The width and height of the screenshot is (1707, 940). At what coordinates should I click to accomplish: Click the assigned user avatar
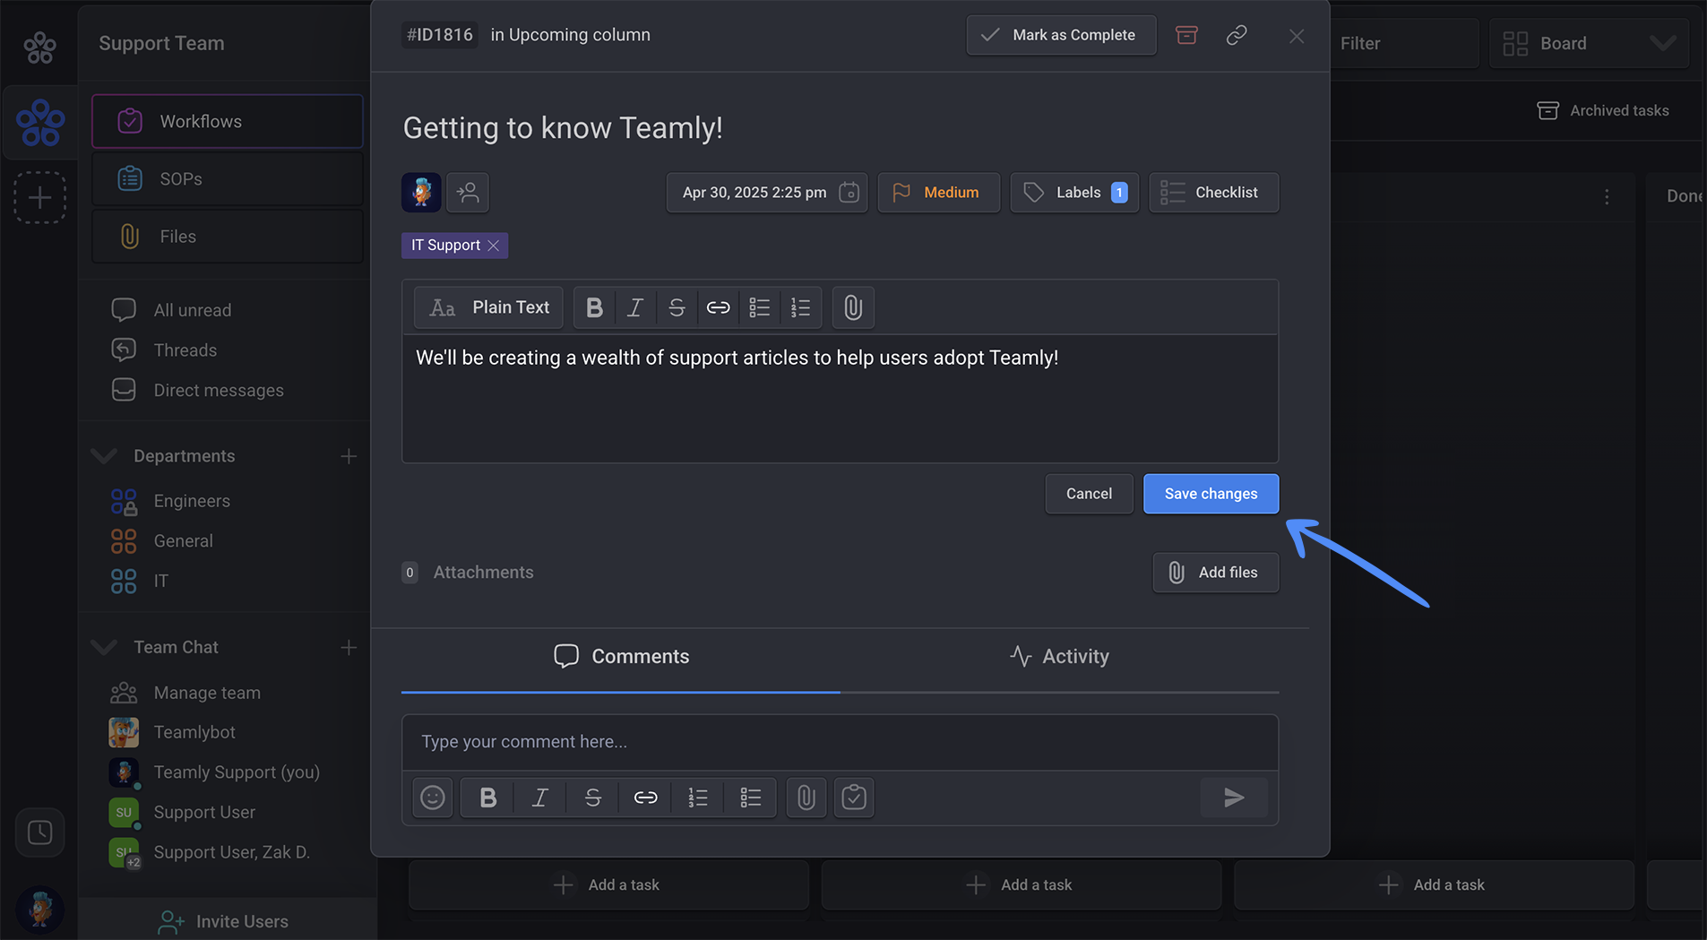click(x=421, y=193)
